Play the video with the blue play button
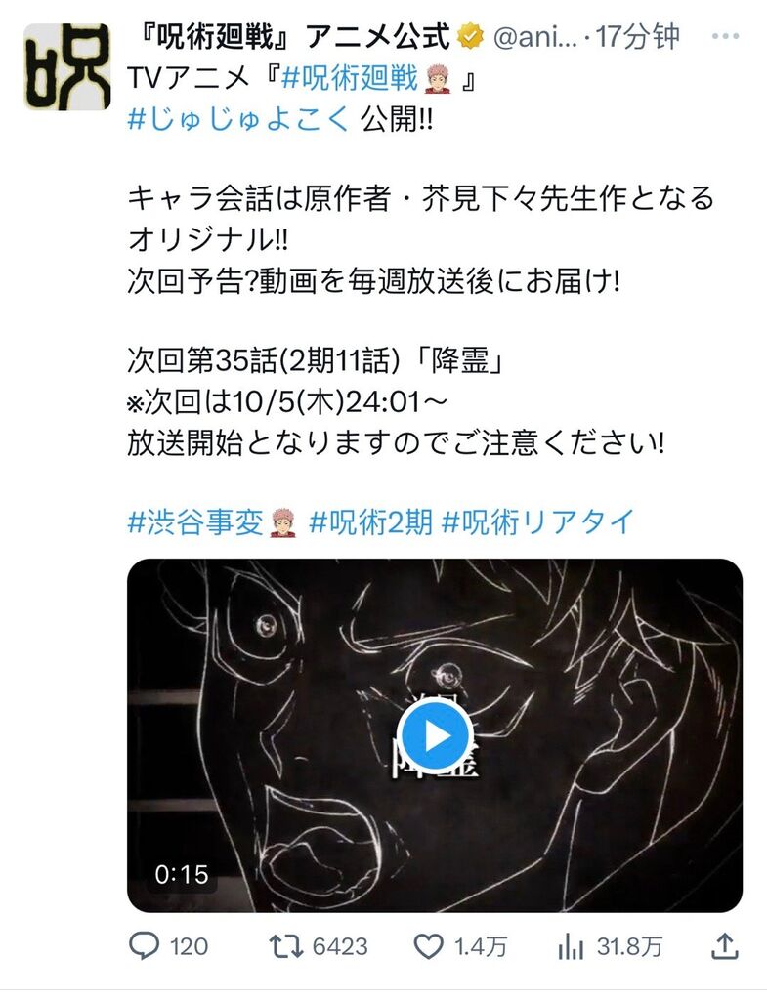 [435, 736]
